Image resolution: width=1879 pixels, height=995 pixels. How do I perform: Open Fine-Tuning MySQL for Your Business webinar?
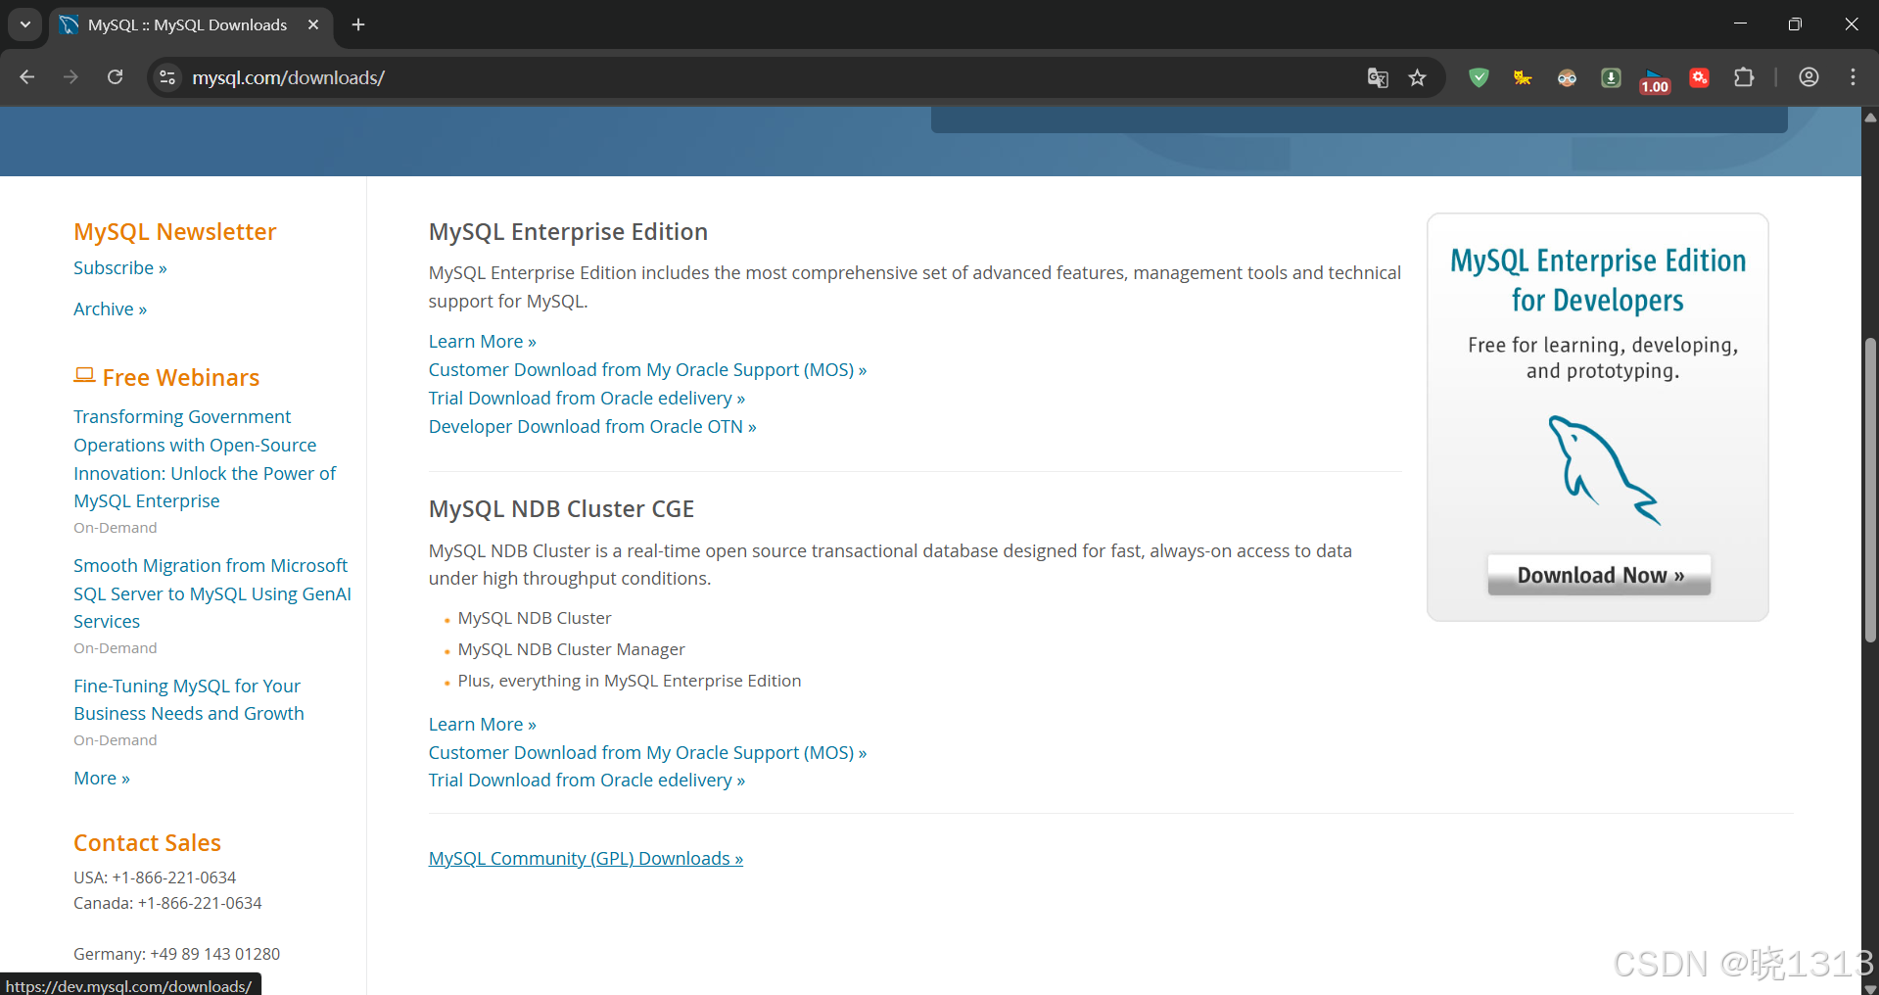coord(189,699)
